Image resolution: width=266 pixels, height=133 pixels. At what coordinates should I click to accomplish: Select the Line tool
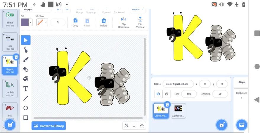(x=26, y=98)
